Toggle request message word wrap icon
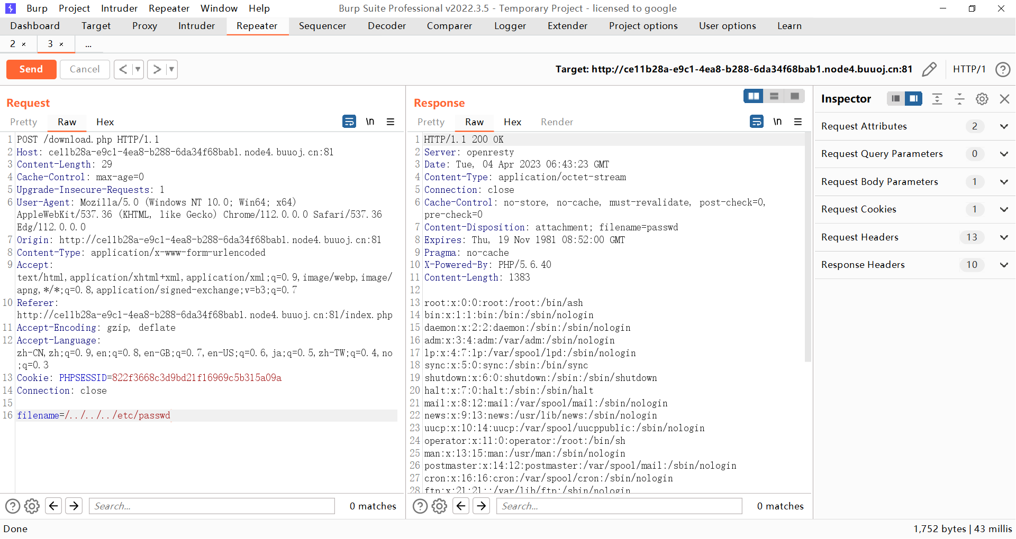 tap(349, 122)
